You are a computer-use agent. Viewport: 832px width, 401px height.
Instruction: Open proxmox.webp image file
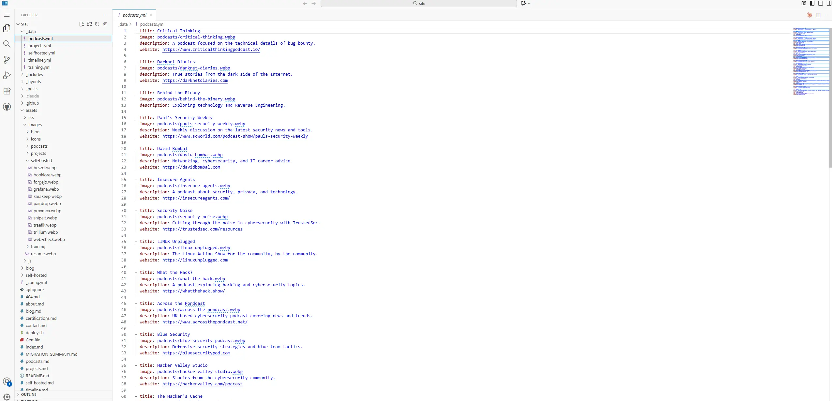pyautogui.click(x=47, y=211)
